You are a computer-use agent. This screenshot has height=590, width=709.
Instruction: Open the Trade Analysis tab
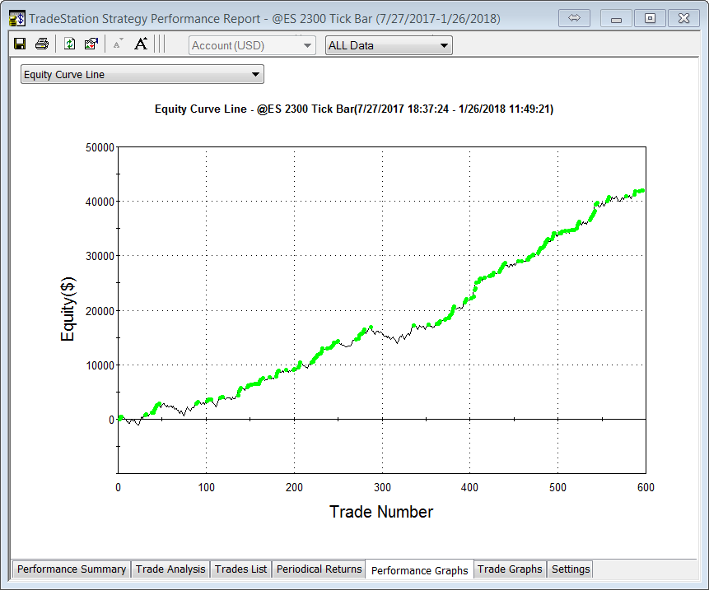(x=170, y=569)
